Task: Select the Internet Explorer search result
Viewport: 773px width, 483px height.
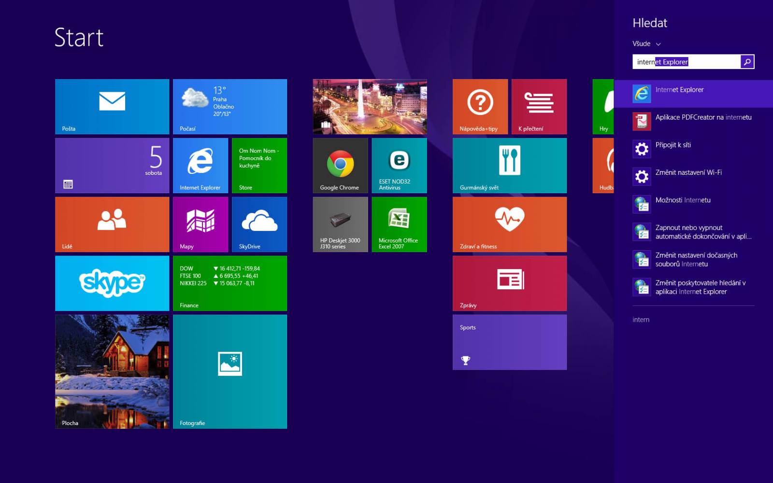Action: 694,94
